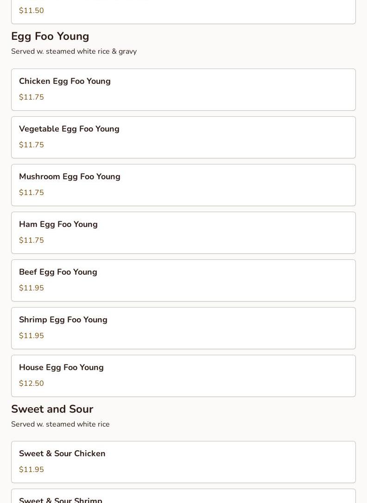The width and height of the screenshot is (367, 503).
Task: Pick the Beef Egg Foo Young card
Action: (x=183, y=280)
